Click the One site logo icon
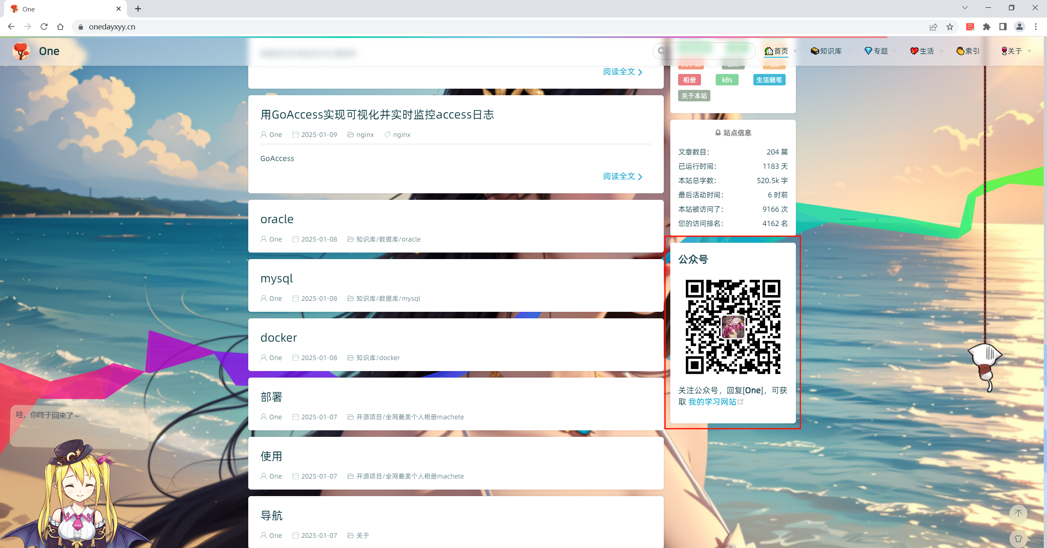Image resolution: width=1047 pixels, height=548 pixels. [21, 51]
